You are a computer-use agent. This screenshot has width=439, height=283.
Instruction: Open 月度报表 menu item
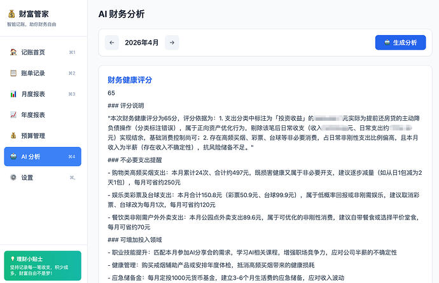click(x=43, y=94)
